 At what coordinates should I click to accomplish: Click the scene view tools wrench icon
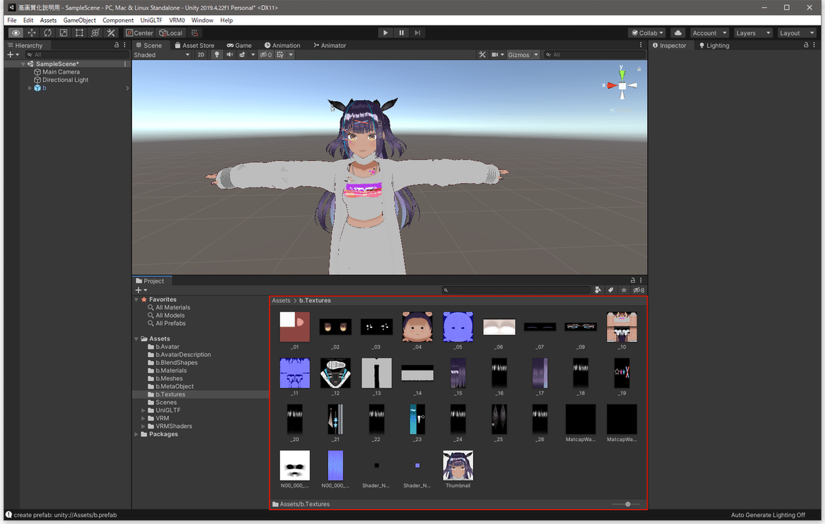click(482, 54)
